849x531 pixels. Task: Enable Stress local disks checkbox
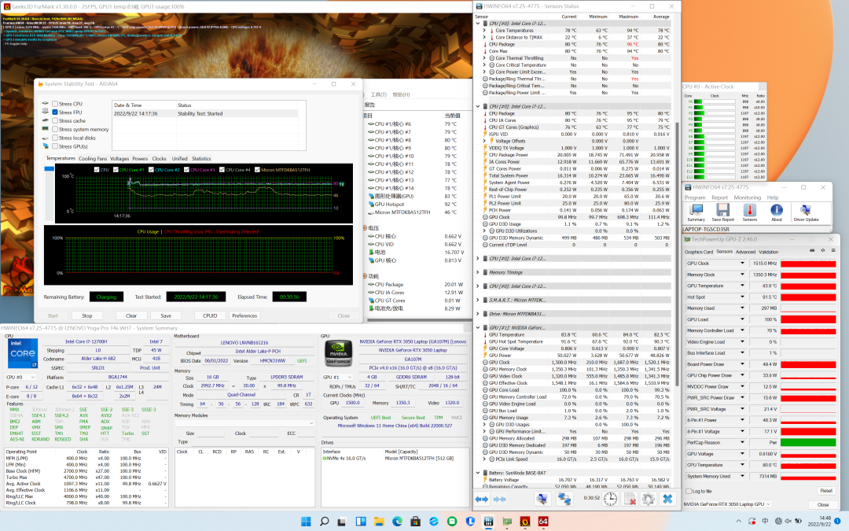55,138
